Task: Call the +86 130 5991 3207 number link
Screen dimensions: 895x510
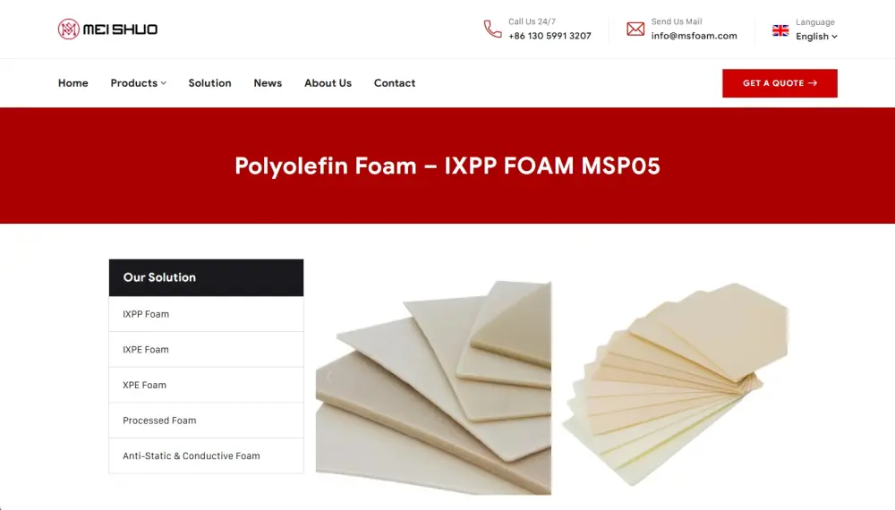Action: [550, 36]
